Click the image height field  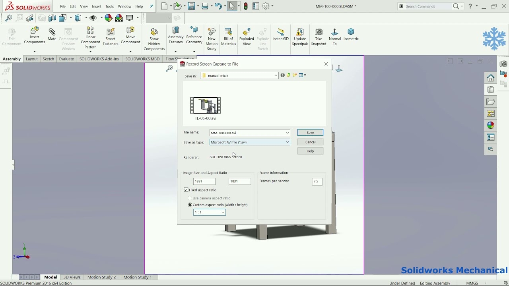pos(240,182)
